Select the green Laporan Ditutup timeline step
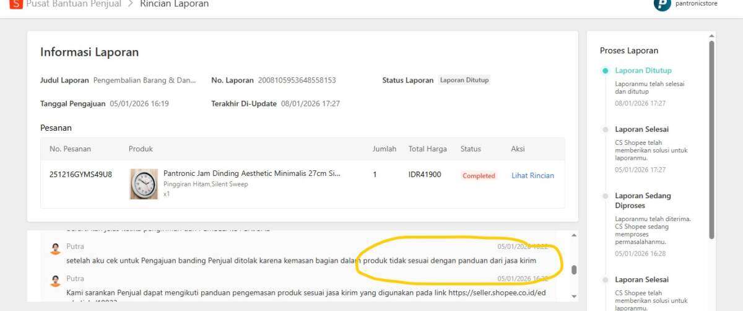This screenshot has width=743, height=311. tap(643, 71)
